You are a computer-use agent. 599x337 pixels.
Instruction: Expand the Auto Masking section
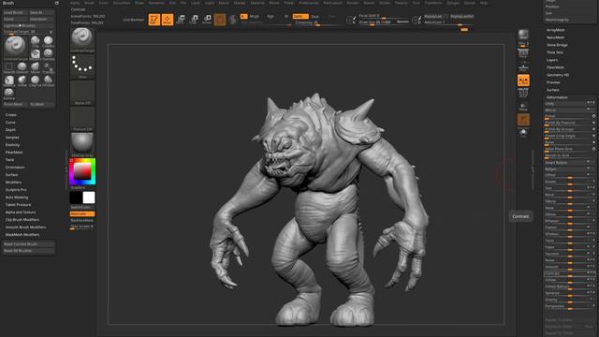[x=17, y=198]
